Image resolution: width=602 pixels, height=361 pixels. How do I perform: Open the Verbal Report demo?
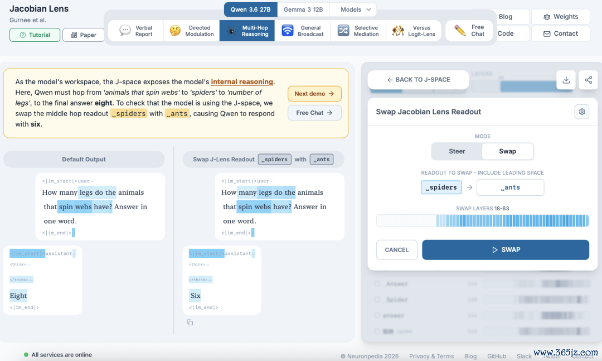pyautogui.click(x=136, y=31)
